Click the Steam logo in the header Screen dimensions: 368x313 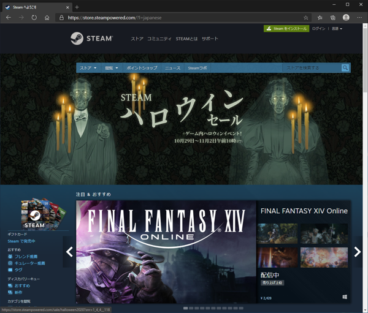click(92, 39)
